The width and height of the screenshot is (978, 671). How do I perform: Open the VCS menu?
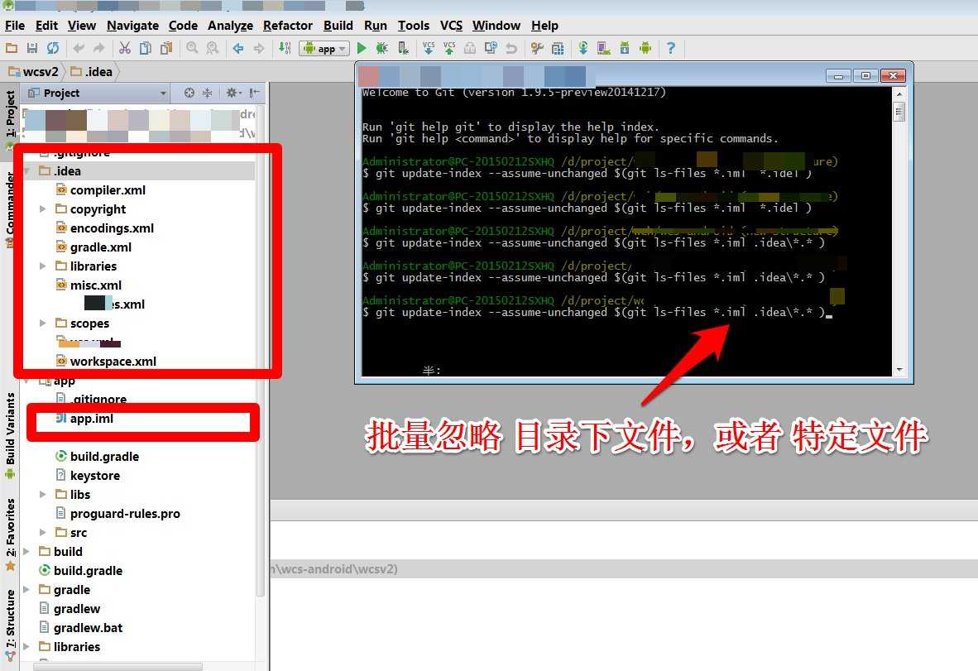(451, 26)
